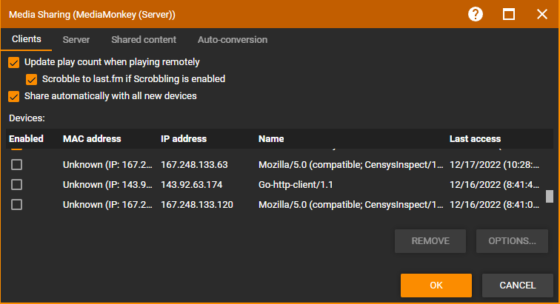The height and width of the screenshot is (304, 560).
Task: Enable the device with IP 167.248.133.63
Action: click(x=16, y=164)
